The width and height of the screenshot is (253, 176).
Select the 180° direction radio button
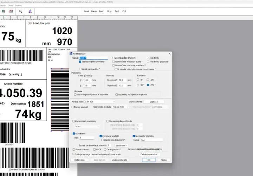(148, 80)
